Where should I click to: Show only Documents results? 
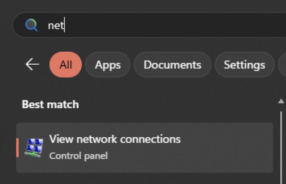[172, 65]
